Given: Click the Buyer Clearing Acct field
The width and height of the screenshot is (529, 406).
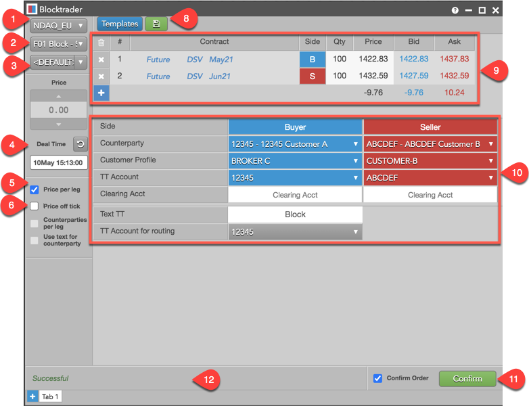Looking at the screenshot, I should click(295, 195).
